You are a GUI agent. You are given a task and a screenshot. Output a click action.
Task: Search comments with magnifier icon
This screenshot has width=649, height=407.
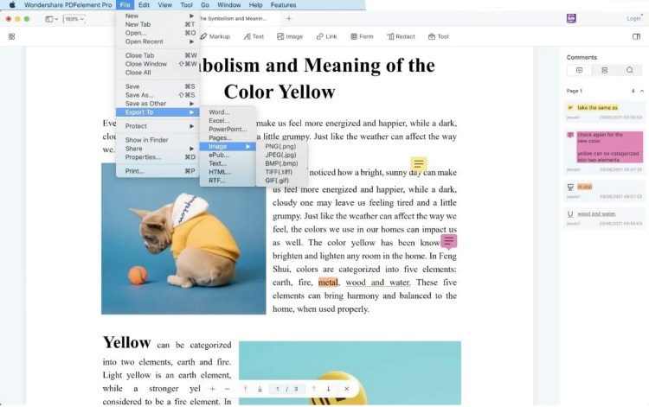pyautogui.click(x=630, y=70)
